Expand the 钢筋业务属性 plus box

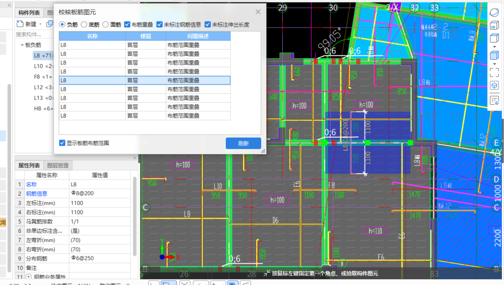(x=29, y=277)
